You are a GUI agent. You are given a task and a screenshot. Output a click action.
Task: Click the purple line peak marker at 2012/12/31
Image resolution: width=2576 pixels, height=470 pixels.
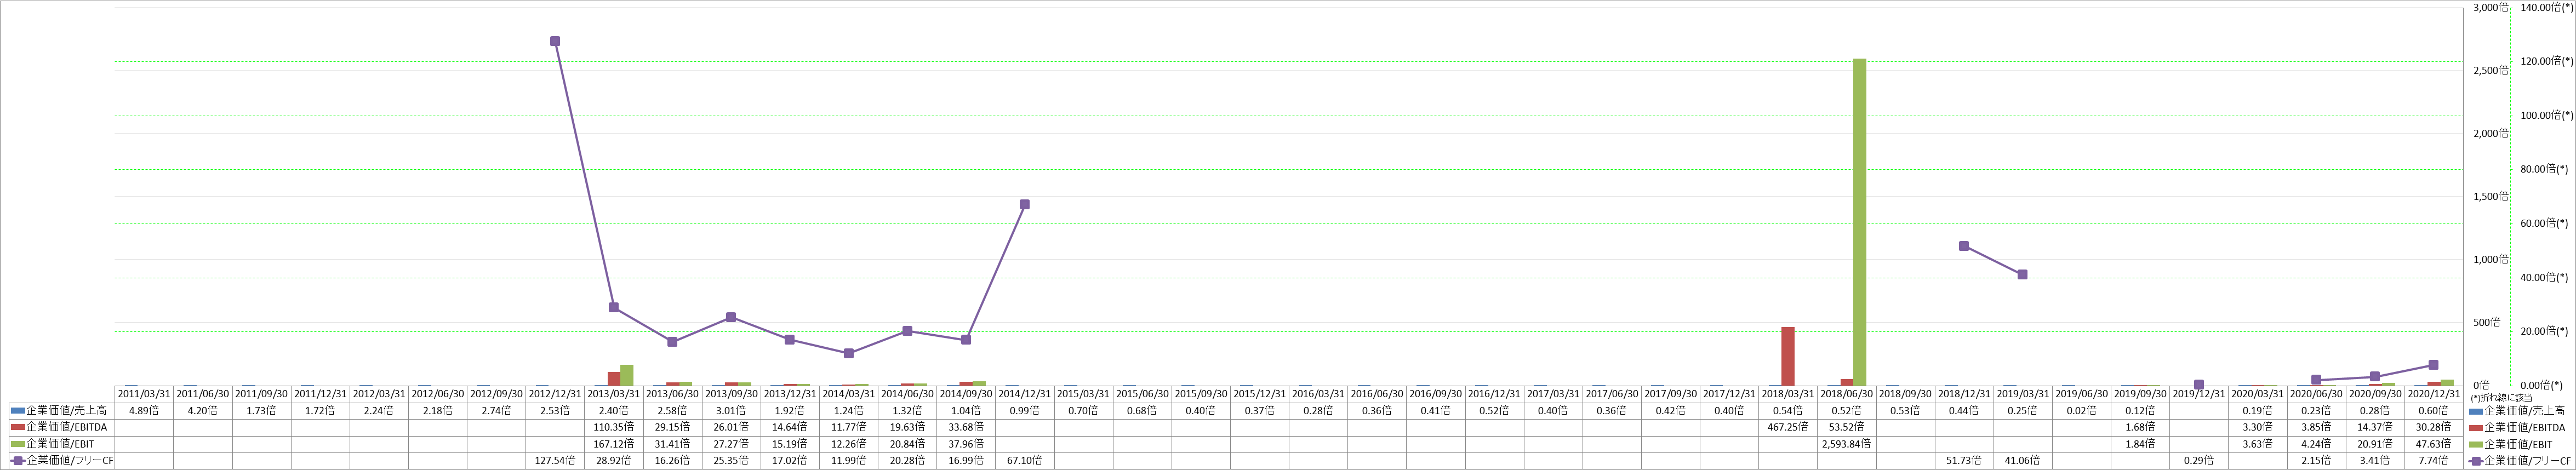coord(555,41)
